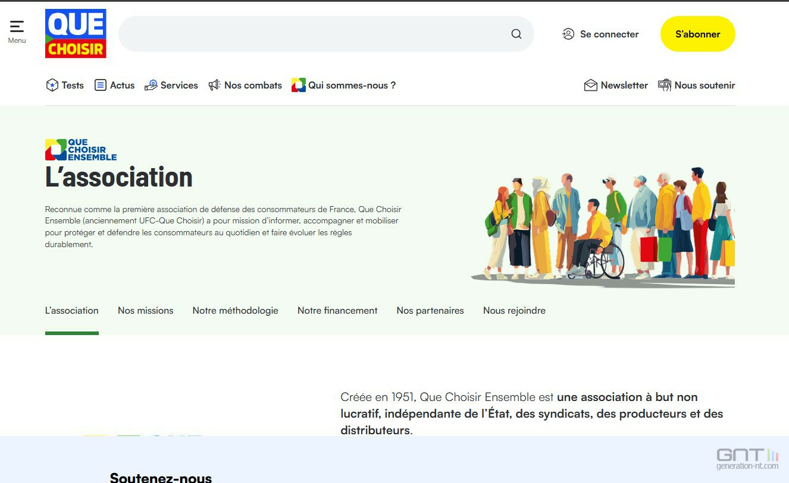
Task: Open the hamburger Menu icon
Action: [x=17, y=27]
